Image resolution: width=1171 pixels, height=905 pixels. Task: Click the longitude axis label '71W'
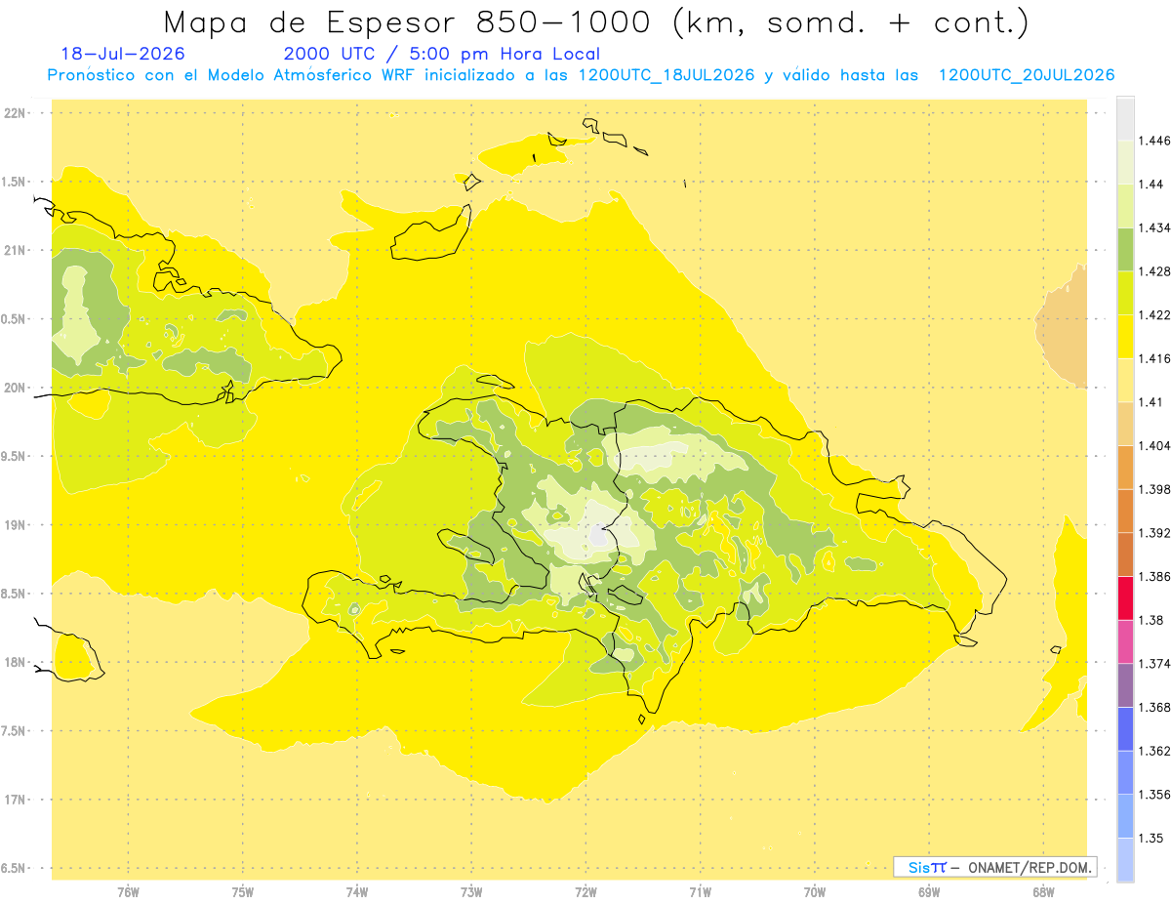[x=700, y=892]
